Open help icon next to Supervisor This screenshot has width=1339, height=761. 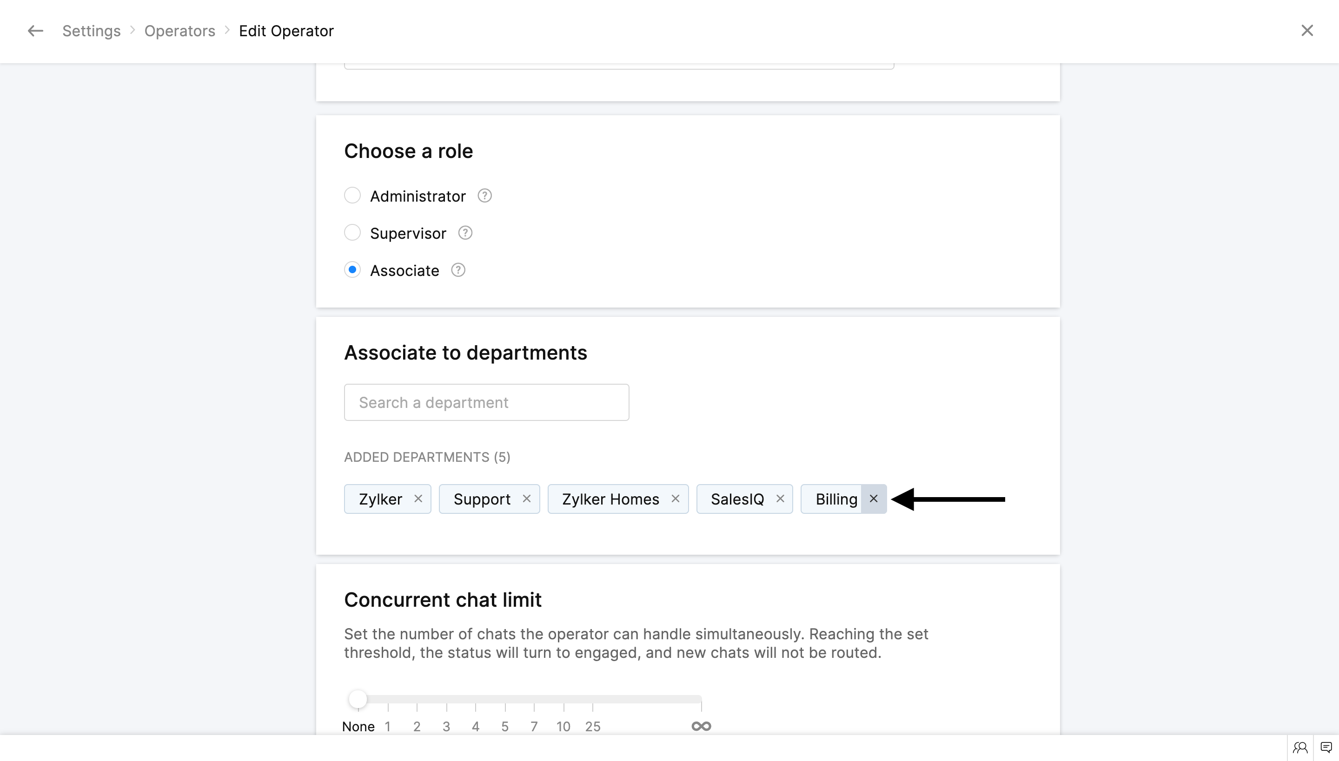click(x=465, y=233)
